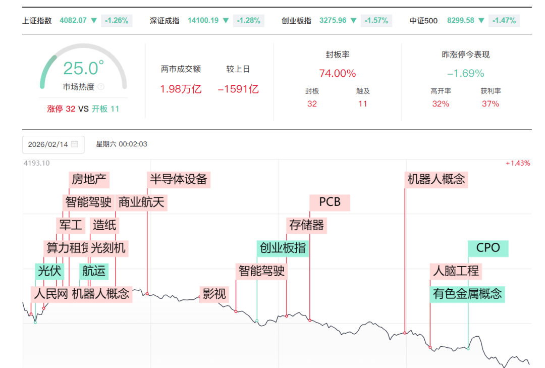Select the 商业航天 sector label

click(141, 202)
